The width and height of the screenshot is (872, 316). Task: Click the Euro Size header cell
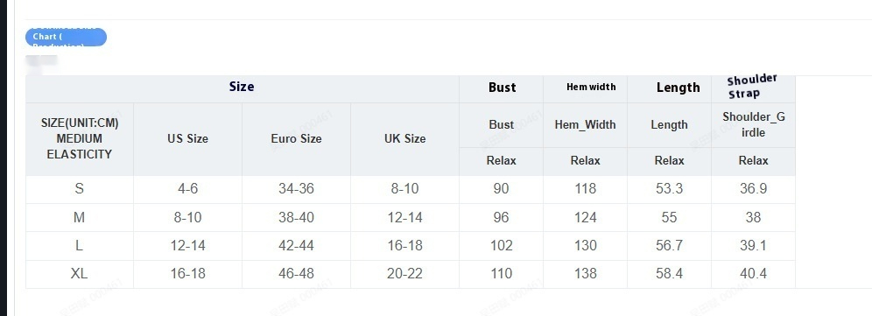[296, 139]
